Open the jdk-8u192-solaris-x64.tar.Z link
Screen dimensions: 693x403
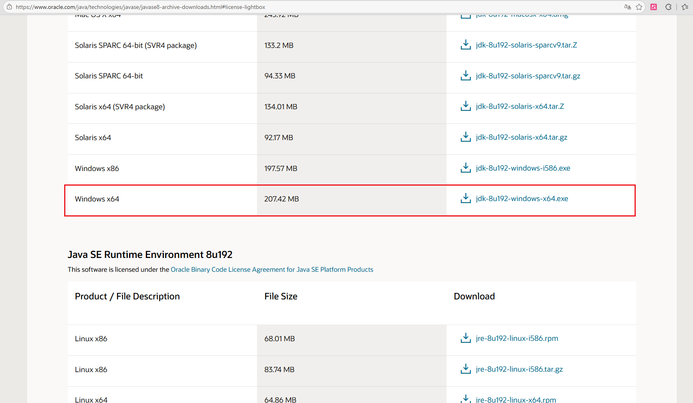[x=520, y=106]
